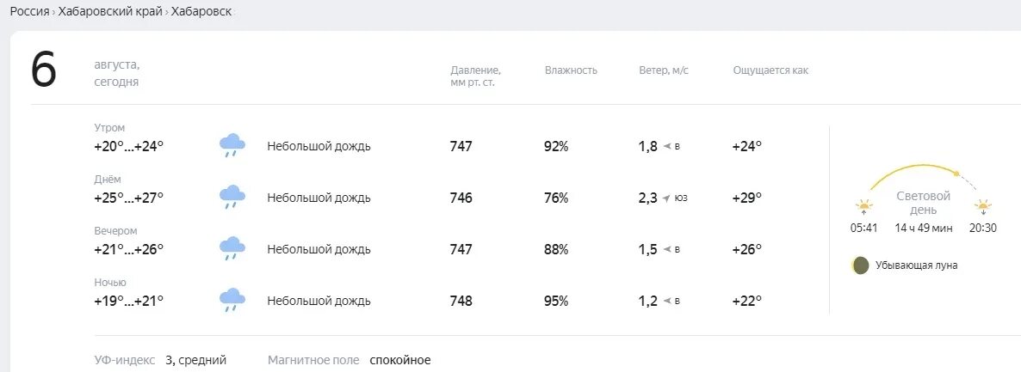Click the Ощущается как column header
1021x372 pixels.
coord(770,70)
